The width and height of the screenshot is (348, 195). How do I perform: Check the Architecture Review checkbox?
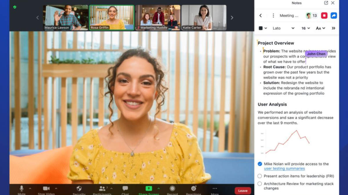260,184
